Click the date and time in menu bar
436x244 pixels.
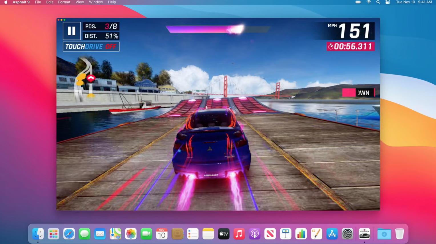(x=414, y=2)
